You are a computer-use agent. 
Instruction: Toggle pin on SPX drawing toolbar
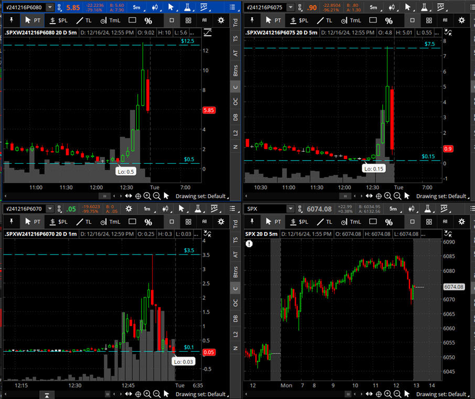[252, 222]
